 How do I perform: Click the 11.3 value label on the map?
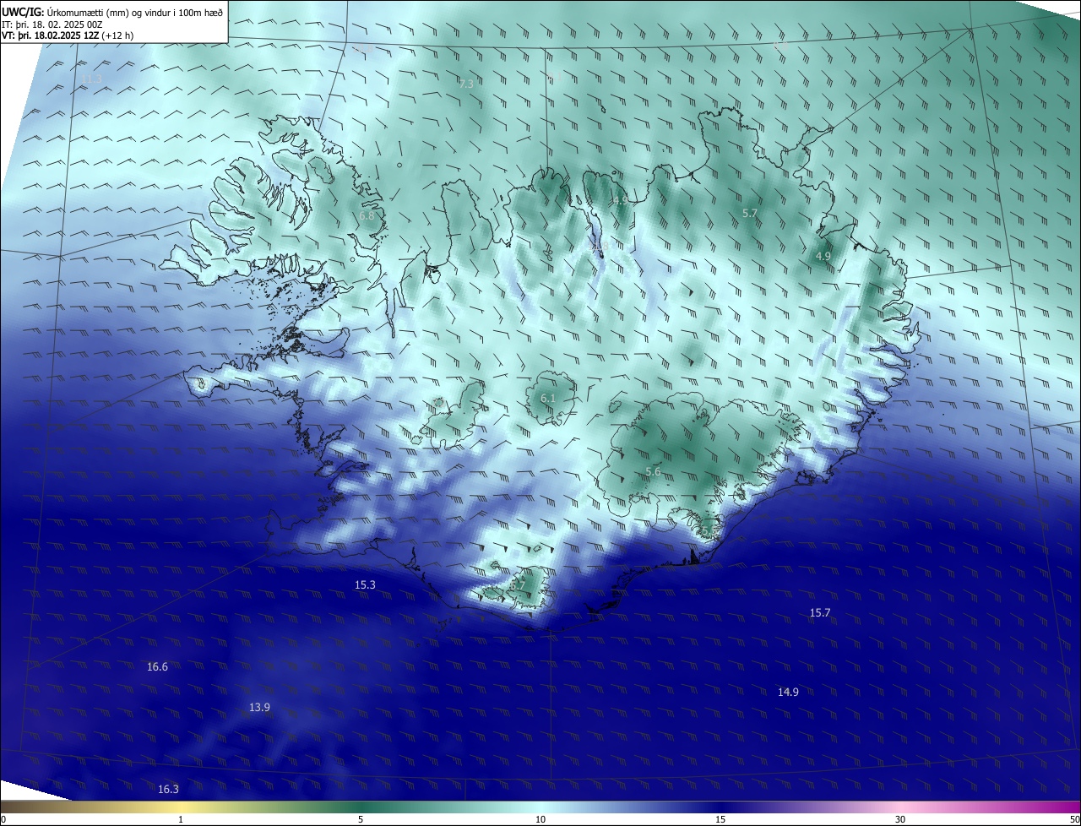pos(91,79)
